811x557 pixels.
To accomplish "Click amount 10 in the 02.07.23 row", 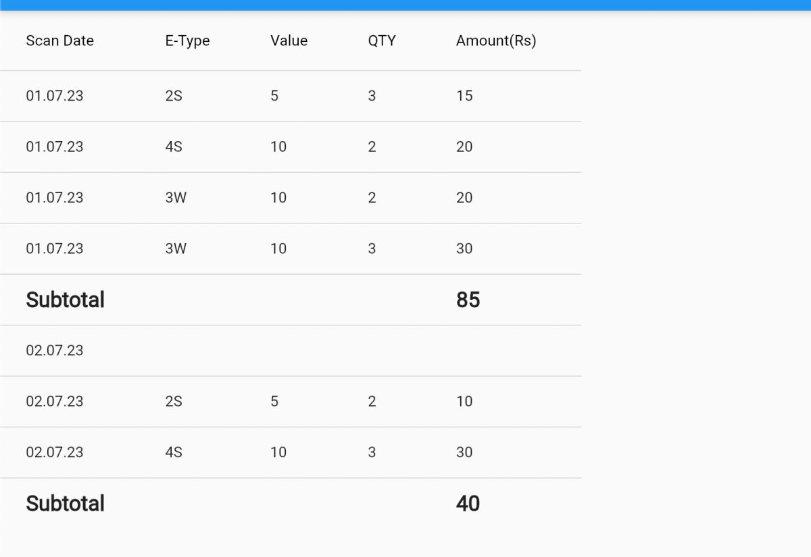I will 464,401.
